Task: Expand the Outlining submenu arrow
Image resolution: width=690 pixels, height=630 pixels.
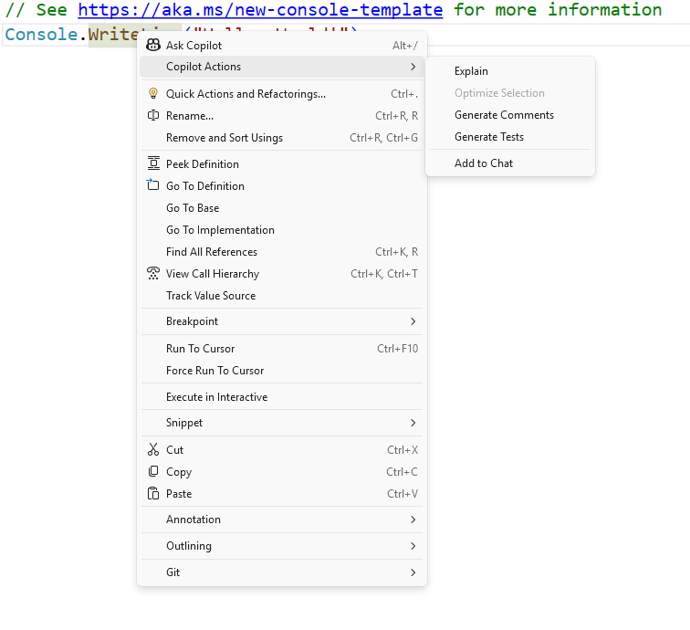Action: pos(413,546)
